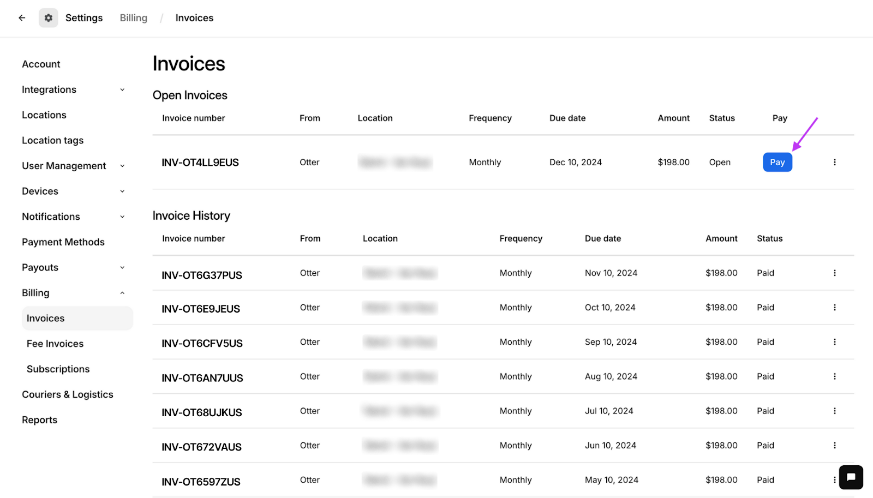The image size is (873, 498).
Task: Click the Open status of INV-OT4LL9EUS
Action: click(x=720, y=163)
